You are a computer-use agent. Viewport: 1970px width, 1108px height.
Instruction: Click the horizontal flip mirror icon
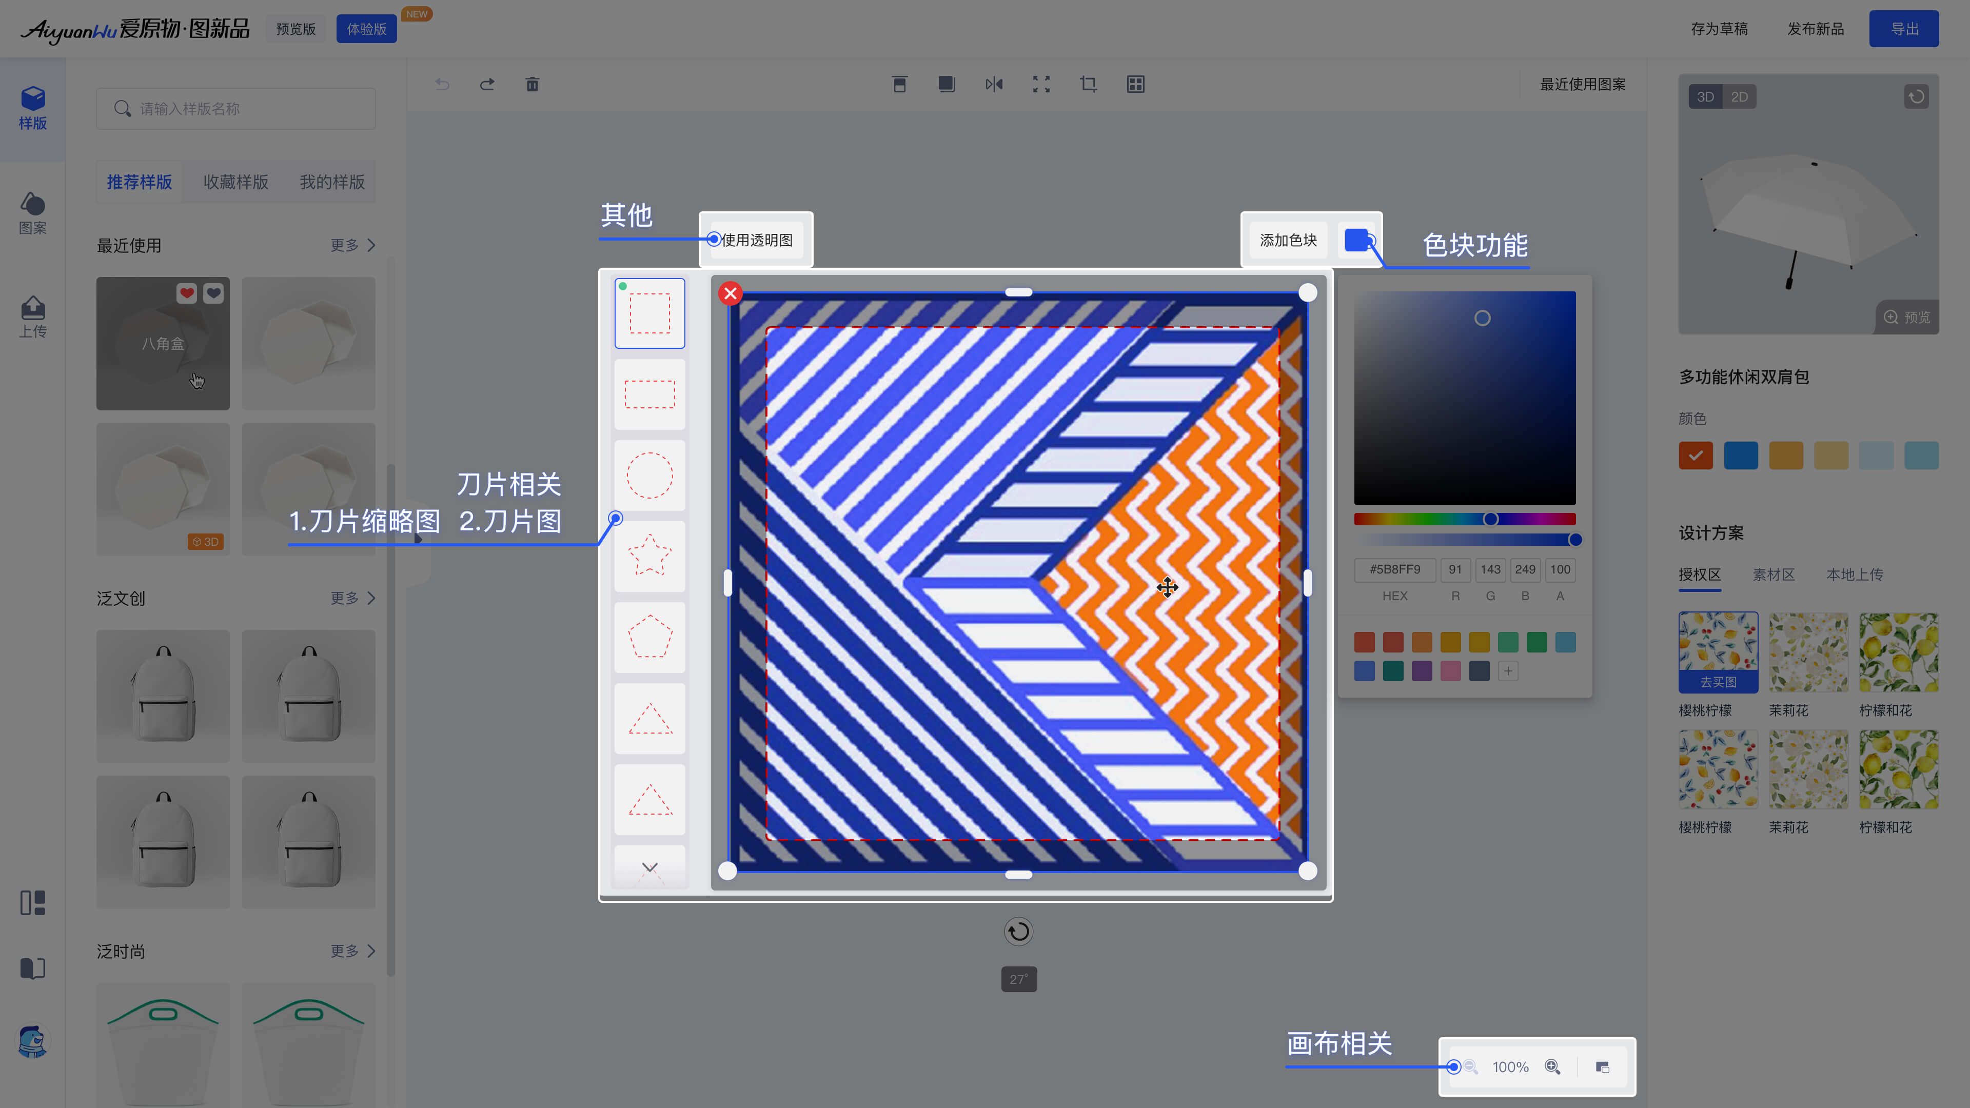(x=993, y=84)
